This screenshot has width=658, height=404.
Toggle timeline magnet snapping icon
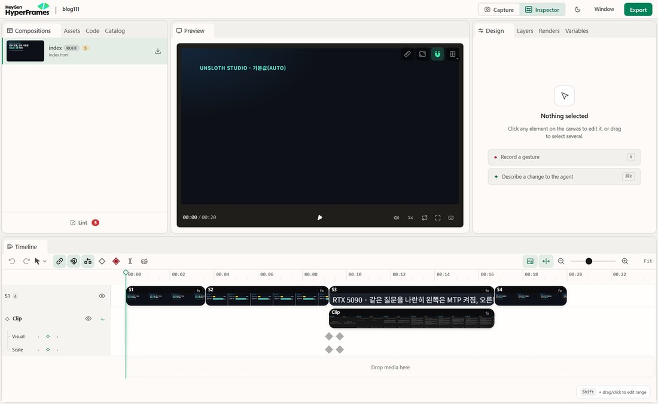click(x=74, y=261)
